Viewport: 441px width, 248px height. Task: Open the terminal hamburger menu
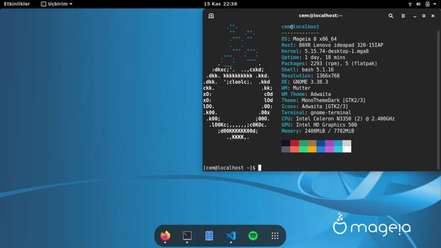tap(403, 16)
